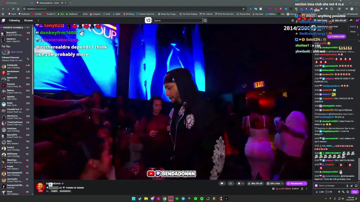
Task: Bookmark this page with the star
Action: [x=244, y=9]
